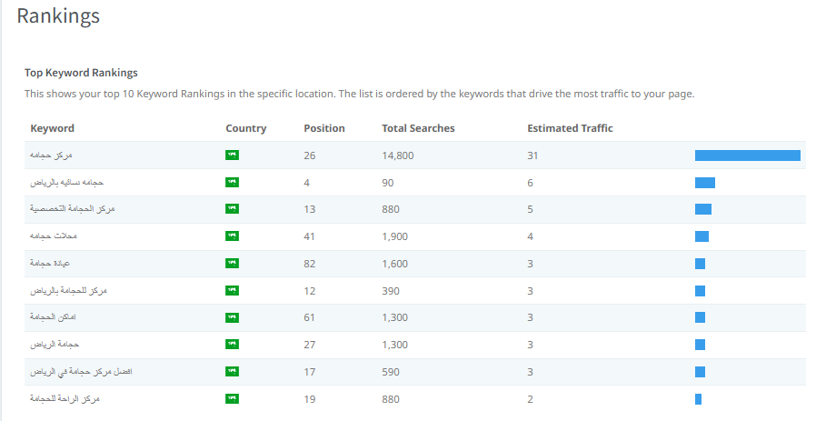
Task: Click the estimated traffic value 5
Action: coord(530,209)
